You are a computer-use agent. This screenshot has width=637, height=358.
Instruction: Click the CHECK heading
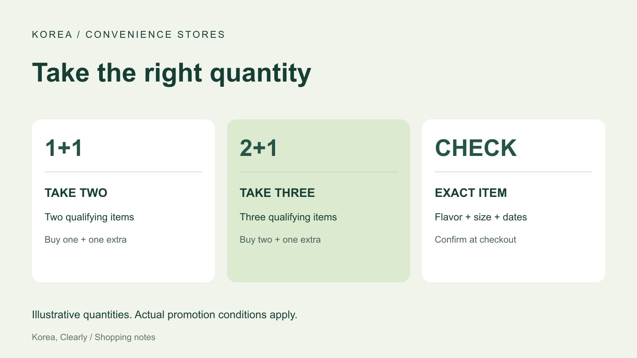[x=476, y=148]
